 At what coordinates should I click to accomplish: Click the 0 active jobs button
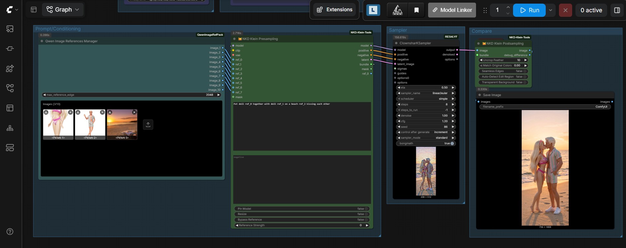[x=591, y=10]
